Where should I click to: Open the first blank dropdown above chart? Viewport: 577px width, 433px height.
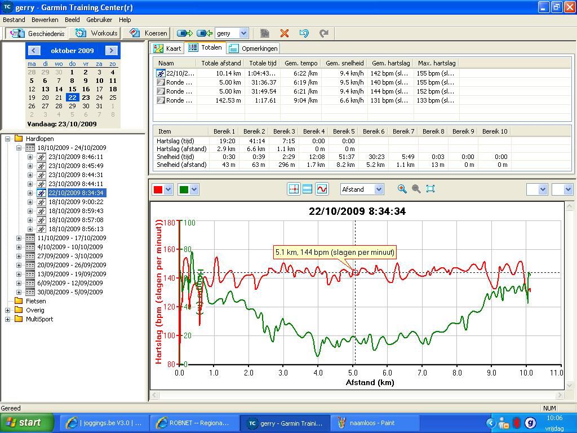(543, 189)
